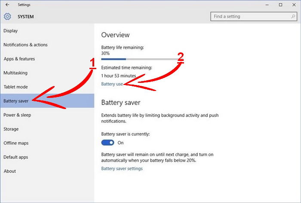Click the search magnifier icon
301x203 pixels.
293,16
